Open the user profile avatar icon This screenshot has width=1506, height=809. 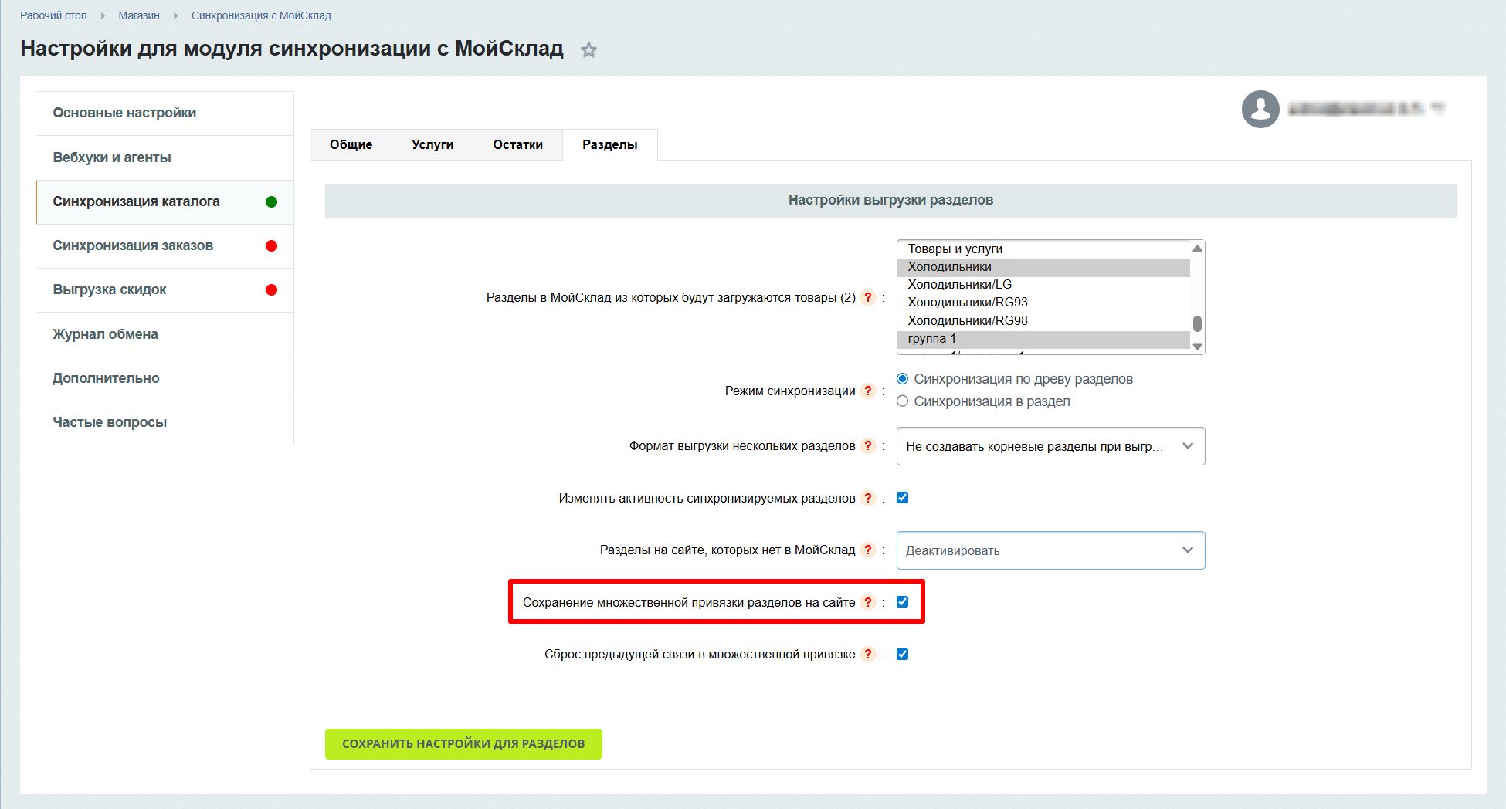(x=1260, y=109)
